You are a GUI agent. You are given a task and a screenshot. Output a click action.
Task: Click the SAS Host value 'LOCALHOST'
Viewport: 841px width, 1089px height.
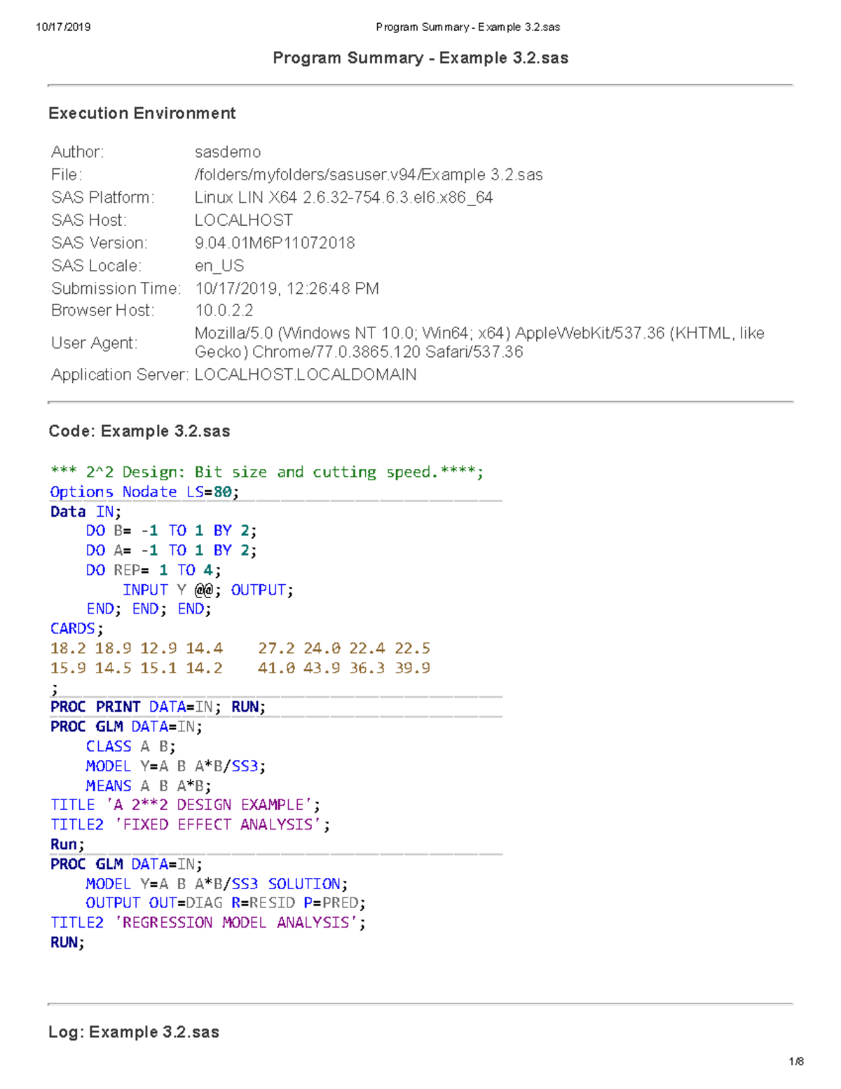click(244, 220)
